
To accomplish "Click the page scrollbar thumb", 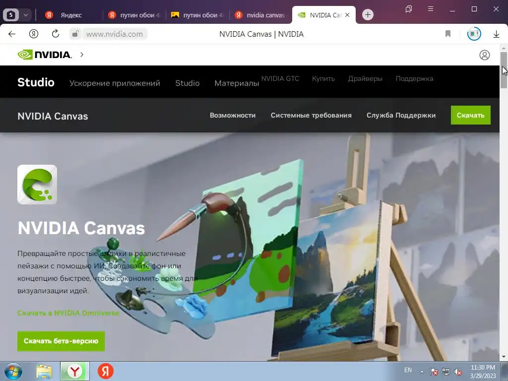I will (504, 69).
